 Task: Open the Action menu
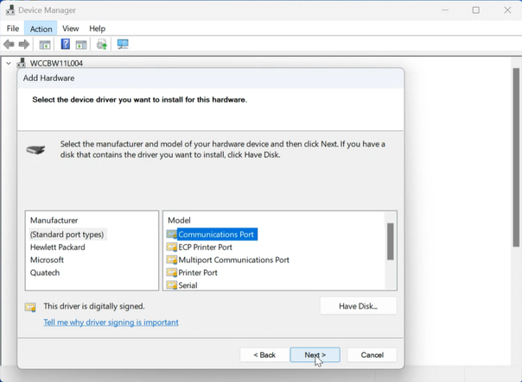tap(41, 28)
